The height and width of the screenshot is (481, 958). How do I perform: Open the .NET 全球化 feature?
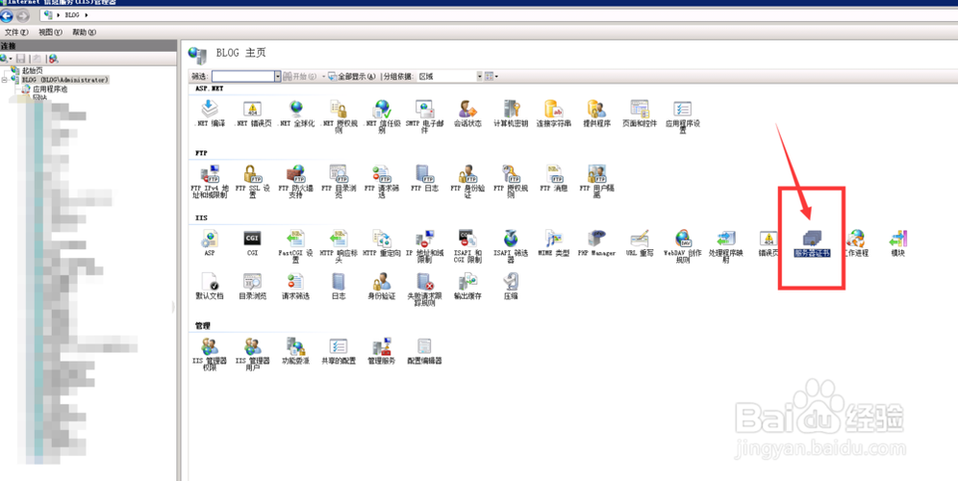(296, 114)
